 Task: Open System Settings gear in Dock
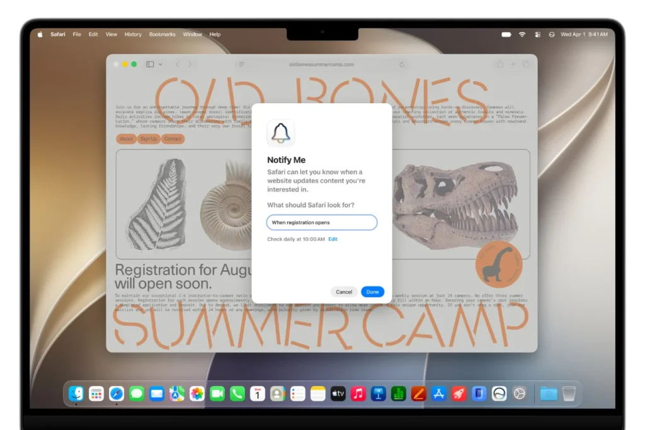(x=520, y=394)
